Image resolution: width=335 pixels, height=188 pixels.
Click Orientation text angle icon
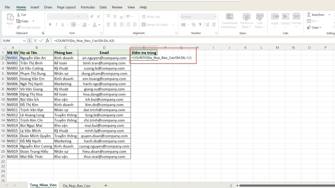click(129, 16)
